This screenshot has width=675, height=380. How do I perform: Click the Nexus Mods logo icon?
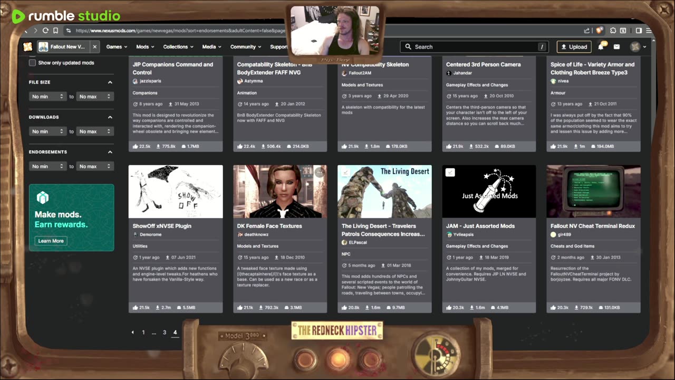coord(27,46)
